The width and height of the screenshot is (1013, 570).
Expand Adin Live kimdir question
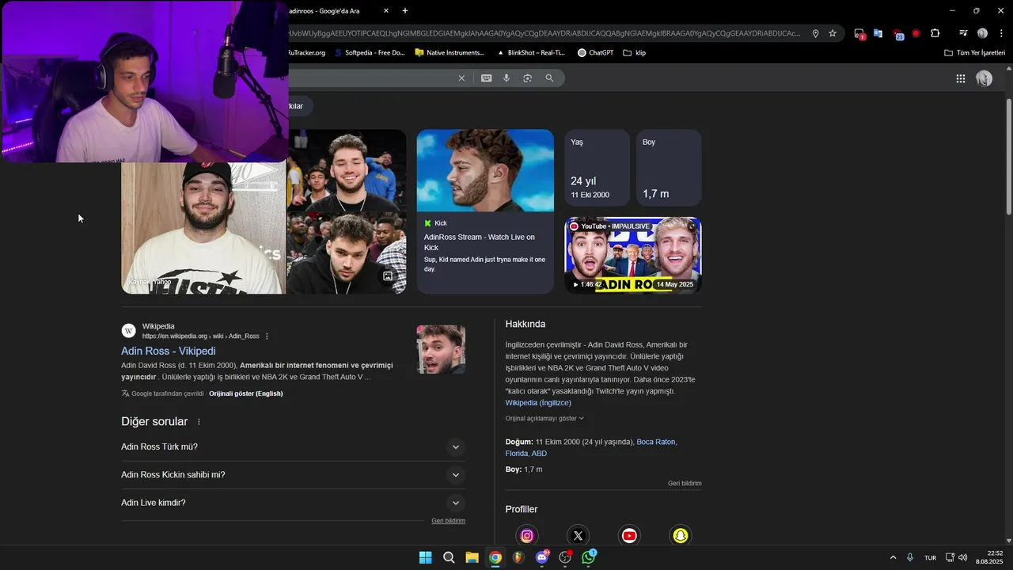tap(293, 503)
